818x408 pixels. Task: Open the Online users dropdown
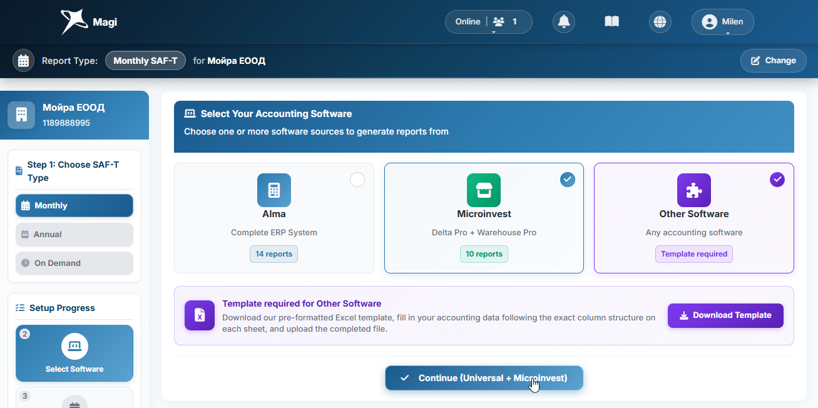click(x=489, y=22)
